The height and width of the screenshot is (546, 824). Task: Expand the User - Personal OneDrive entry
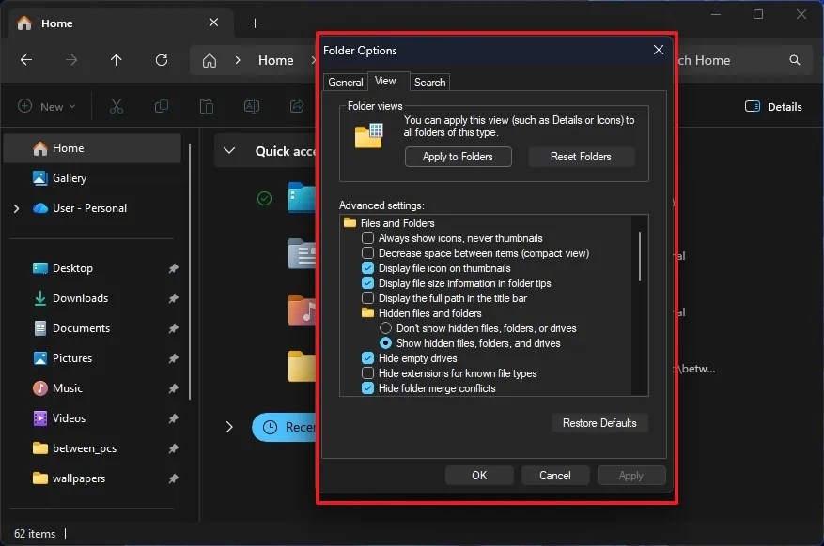point(15,207)
